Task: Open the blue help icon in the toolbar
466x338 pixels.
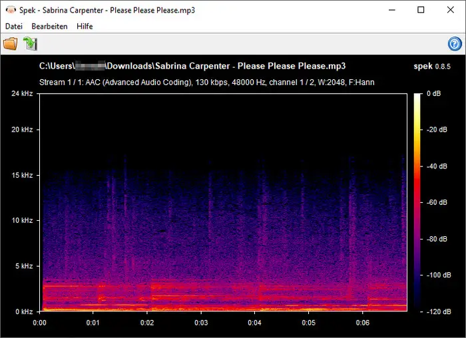Action: [x=455, y=44]
